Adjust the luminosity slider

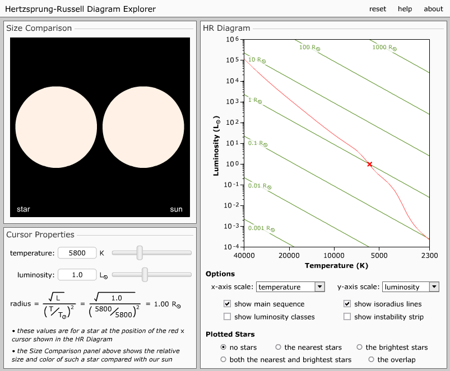click(x=144, y=275)
